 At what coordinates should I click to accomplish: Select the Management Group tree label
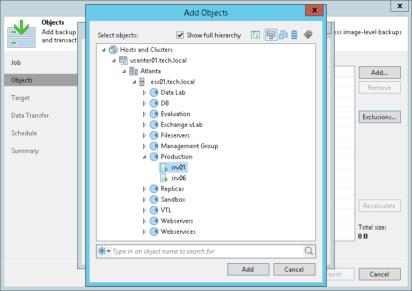(189, 146)
